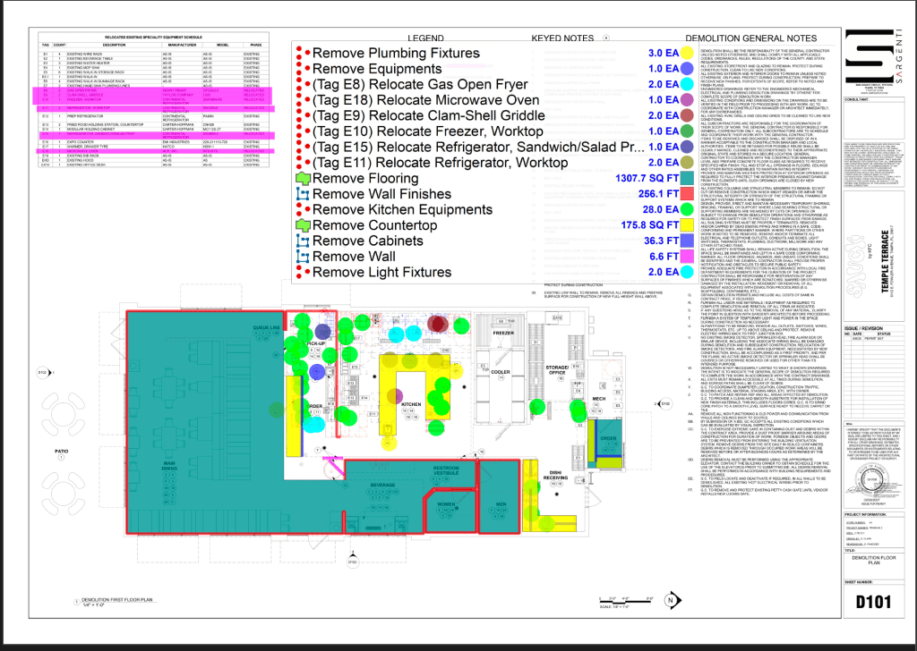Click the count icon beside Remove Plumbing Fixtures

[302, 53]
